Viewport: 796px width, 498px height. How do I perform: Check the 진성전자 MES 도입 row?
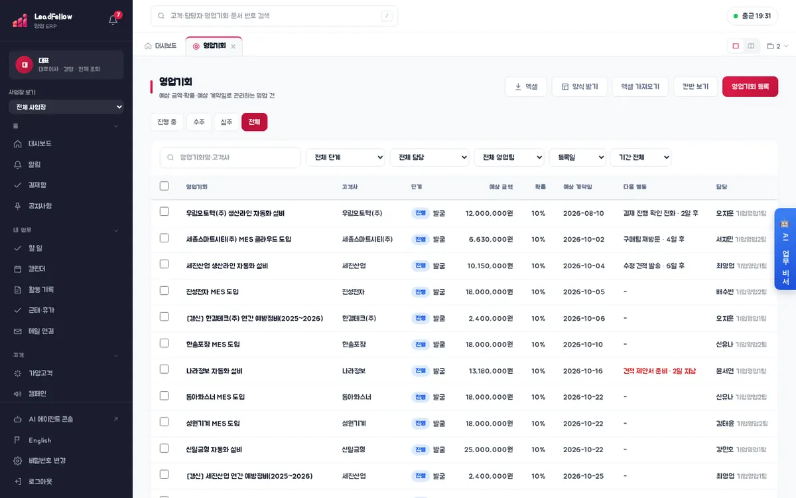click(x=165, y=291)
